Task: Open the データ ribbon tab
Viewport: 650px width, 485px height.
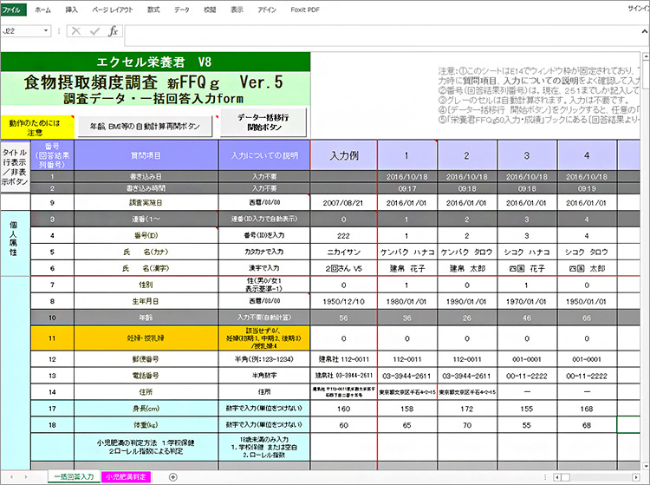Action: coord(182,10)
